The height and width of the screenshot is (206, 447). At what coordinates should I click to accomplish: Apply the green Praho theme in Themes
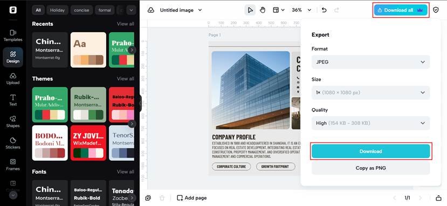[x=50, y=105]
